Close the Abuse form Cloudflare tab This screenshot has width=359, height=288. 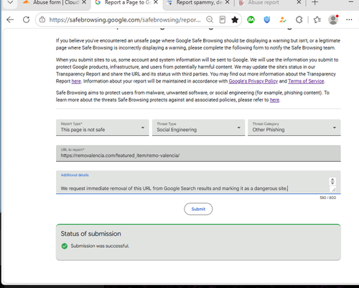84,2
